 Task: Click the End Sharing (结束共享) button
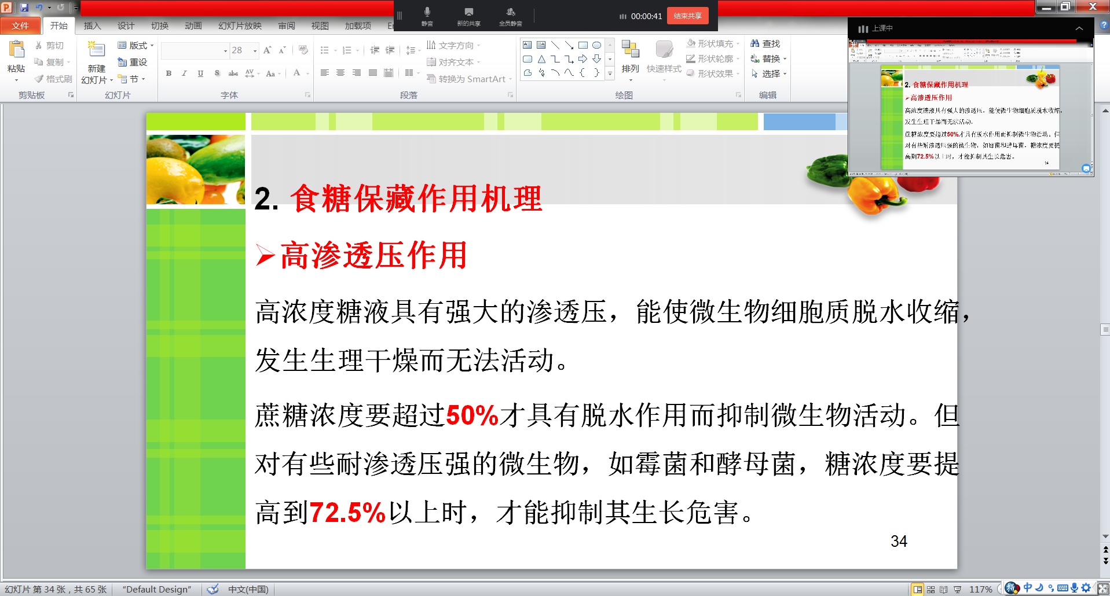(x=687, y=16)
